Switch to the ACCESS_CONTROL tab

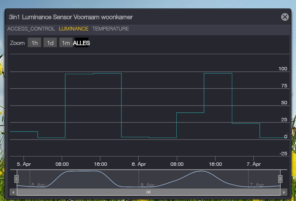31,29
